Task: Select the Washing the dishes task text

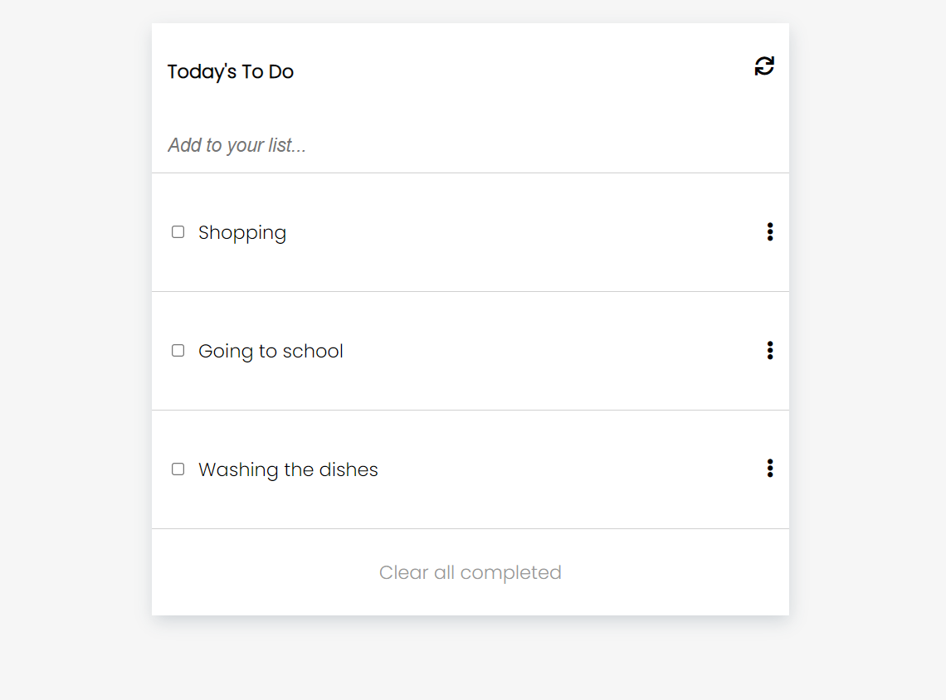Action: [x=288, y=470]
